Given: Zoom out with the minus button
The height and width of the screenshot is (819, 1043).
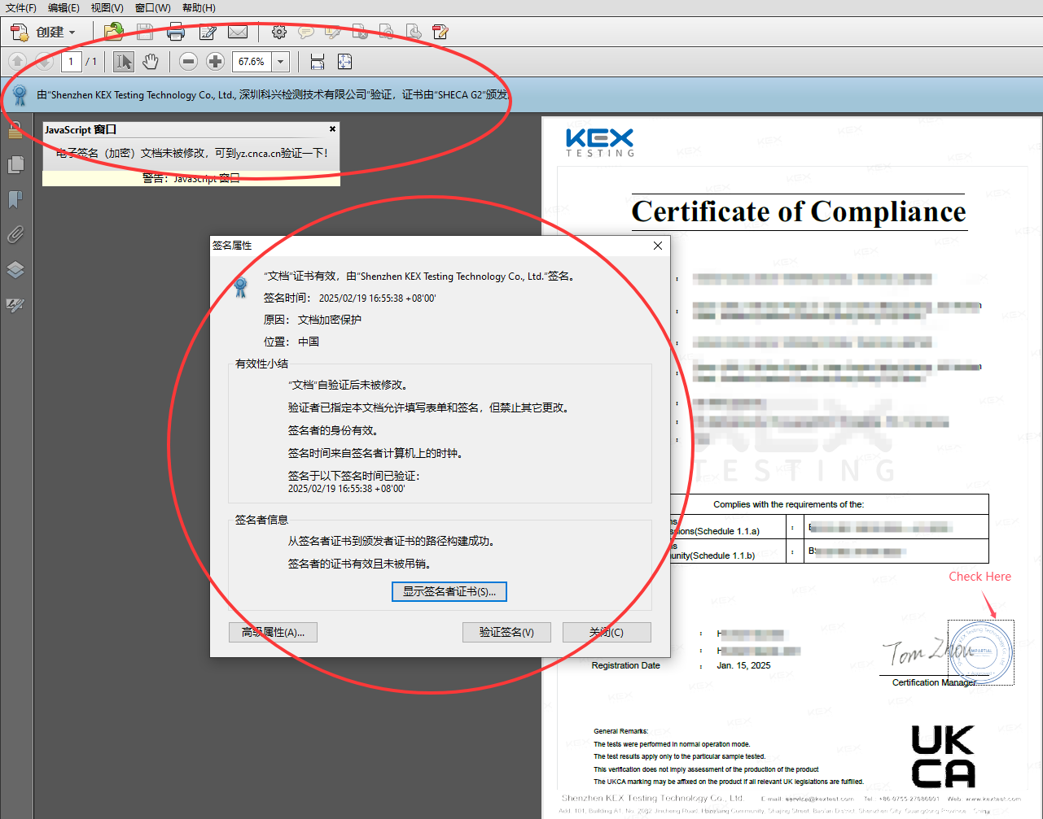Looking at the screenshot, I should [188, 62].
